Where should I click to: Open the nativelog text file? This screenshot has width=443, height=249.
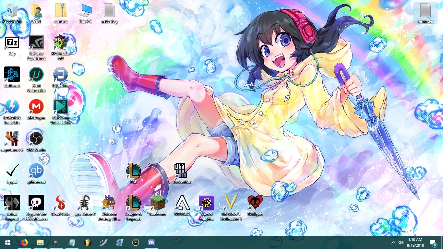pyautogui.click(x=109, y=13)
